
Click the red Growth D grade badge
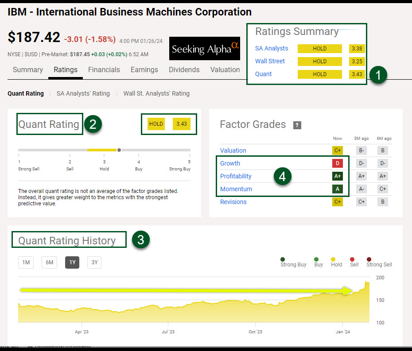click(337, 163)
